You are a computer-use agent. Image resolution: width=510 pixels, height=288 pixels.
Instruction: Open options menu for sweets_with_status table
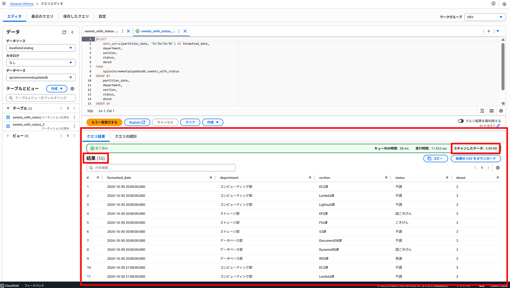(74, 117)
